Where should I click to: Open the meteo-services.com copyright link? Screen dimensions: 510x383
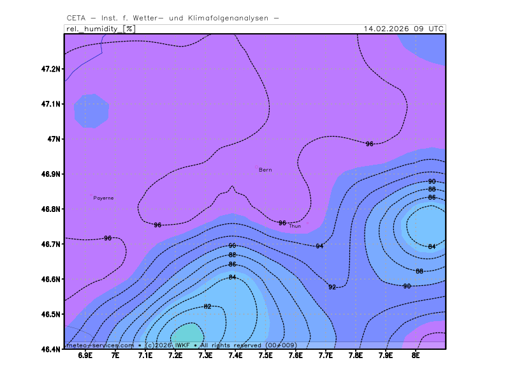click(x=99, y=345)
